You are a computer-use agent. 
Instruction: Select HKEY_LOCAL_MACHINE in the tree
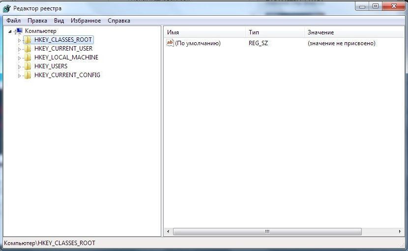tap(66, 57)
